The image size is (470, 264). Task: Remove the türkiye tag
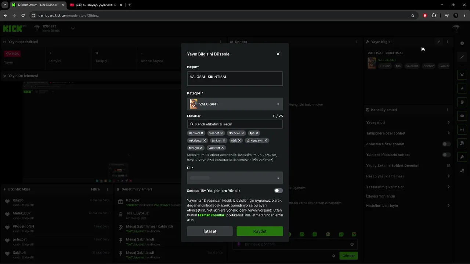[201, 148]
